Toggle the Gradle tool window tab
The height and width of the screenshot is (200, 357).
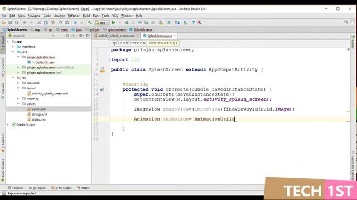(x=353, y=42)
